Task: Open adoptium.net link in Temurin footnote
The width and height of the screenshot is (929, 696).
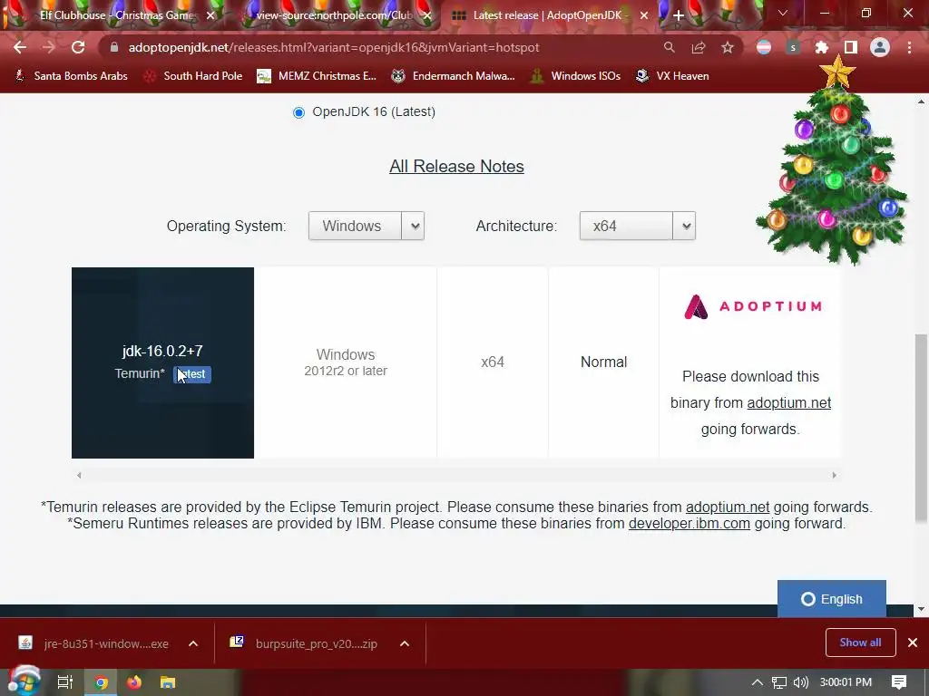Action: (728, 507)
